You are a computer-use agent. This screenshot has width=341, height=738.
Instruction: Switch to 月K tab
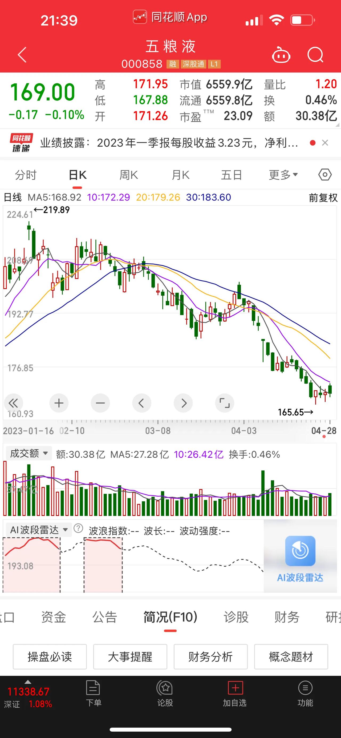pos(181,175)
